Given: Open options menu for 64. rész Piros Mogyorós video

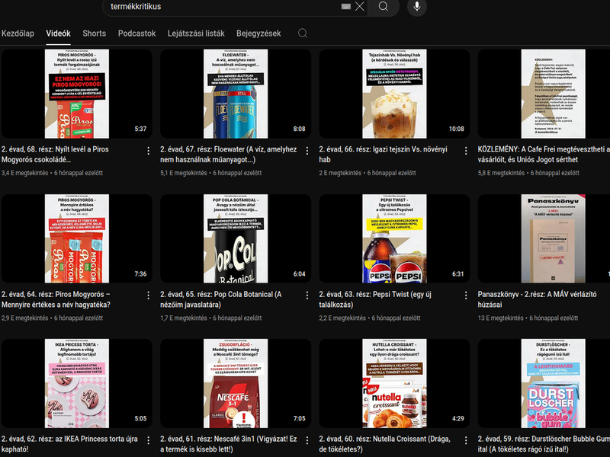Looking at the screenshot, I should pos(148,296).
